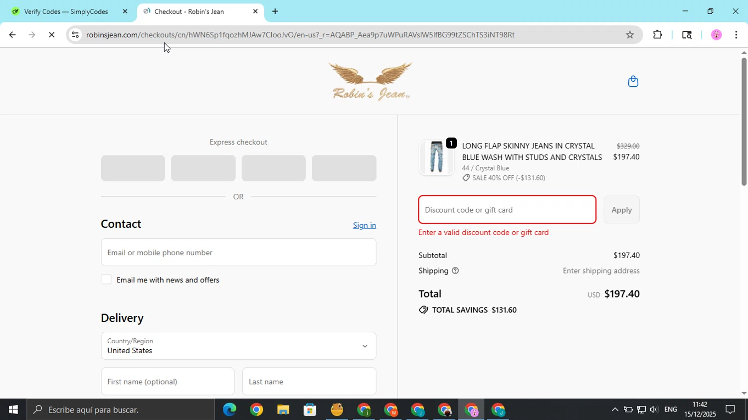Viewport: 748px width, 420px height.
Task: Open Chrome three-dot menu
Action: pos(736,35)
